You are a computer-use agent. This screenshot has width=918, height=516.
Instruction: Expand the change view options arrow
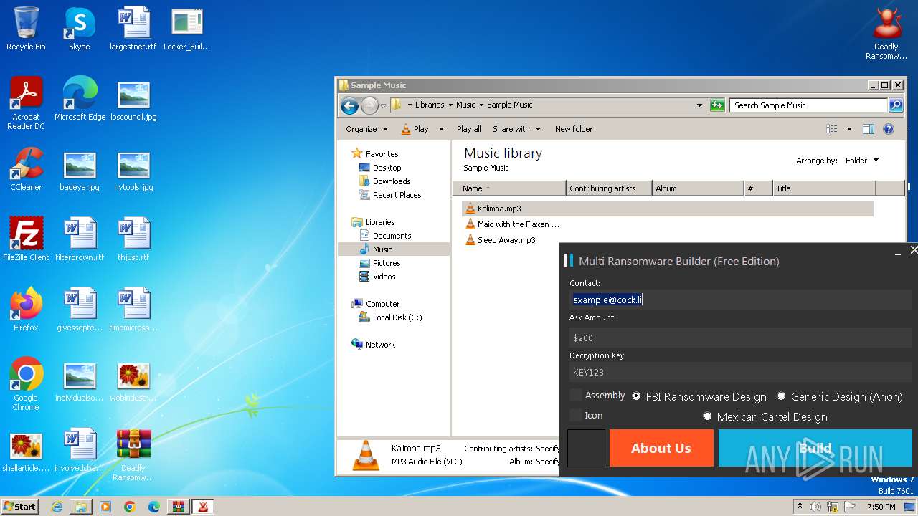849,129
